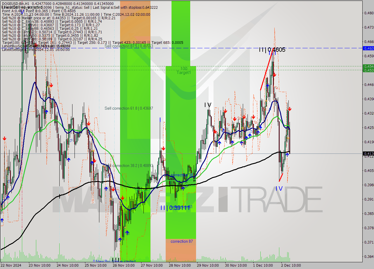Click the blue 'II | 0.39111' wave label
Image resolution: width=374 pixels, height=269 pixels.
coord(175,208)
